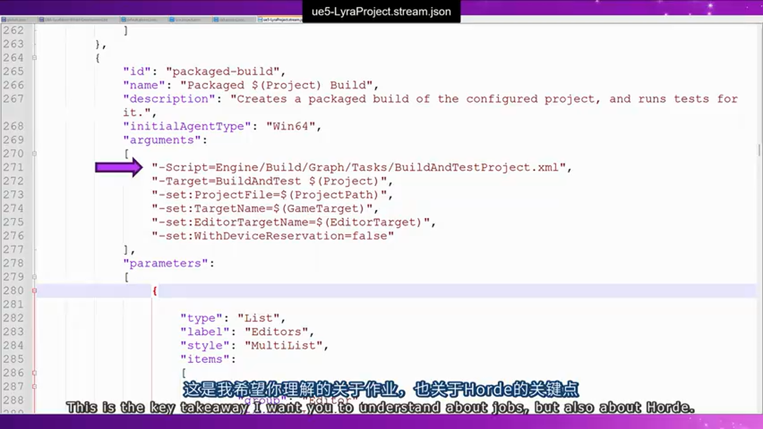Screen dimensions: 763x429
Task: Click the file icon on the fifth editor tab
Action: pos(216,19)
